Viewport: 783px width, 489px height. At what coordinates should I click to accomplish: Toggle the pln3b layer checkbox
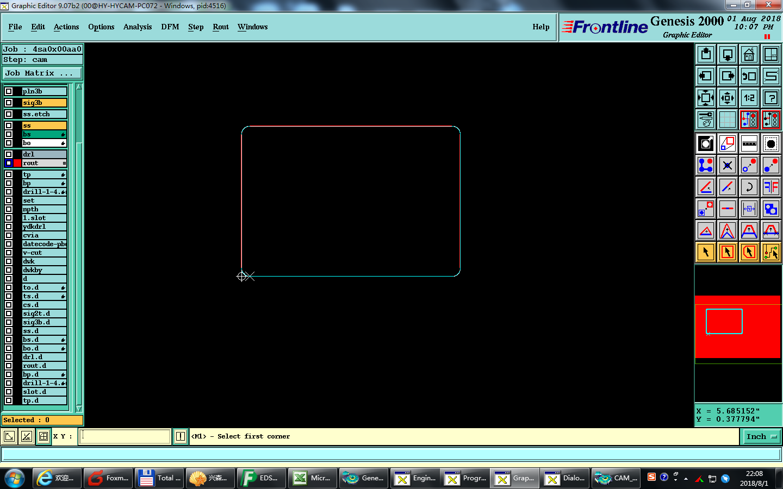pyautogui.click(x=9, y=91)
